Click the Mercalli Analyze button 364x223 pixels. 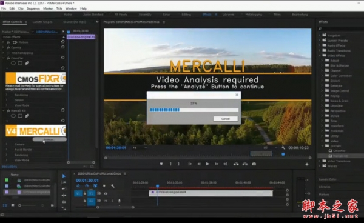tap(49, 139)
